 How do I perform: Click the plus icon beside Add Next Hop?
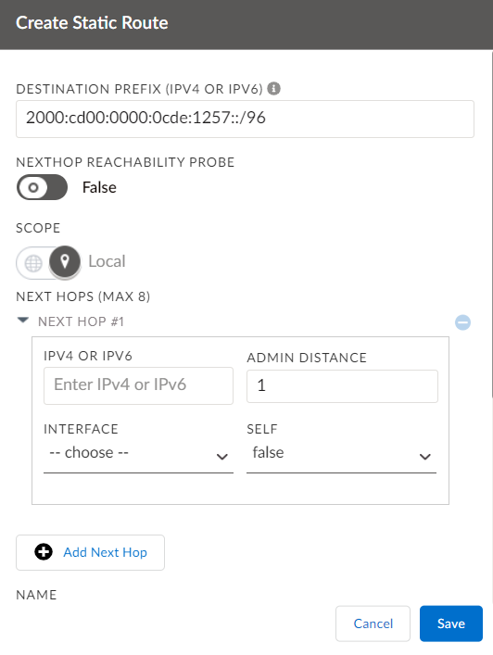coord(44,552)
